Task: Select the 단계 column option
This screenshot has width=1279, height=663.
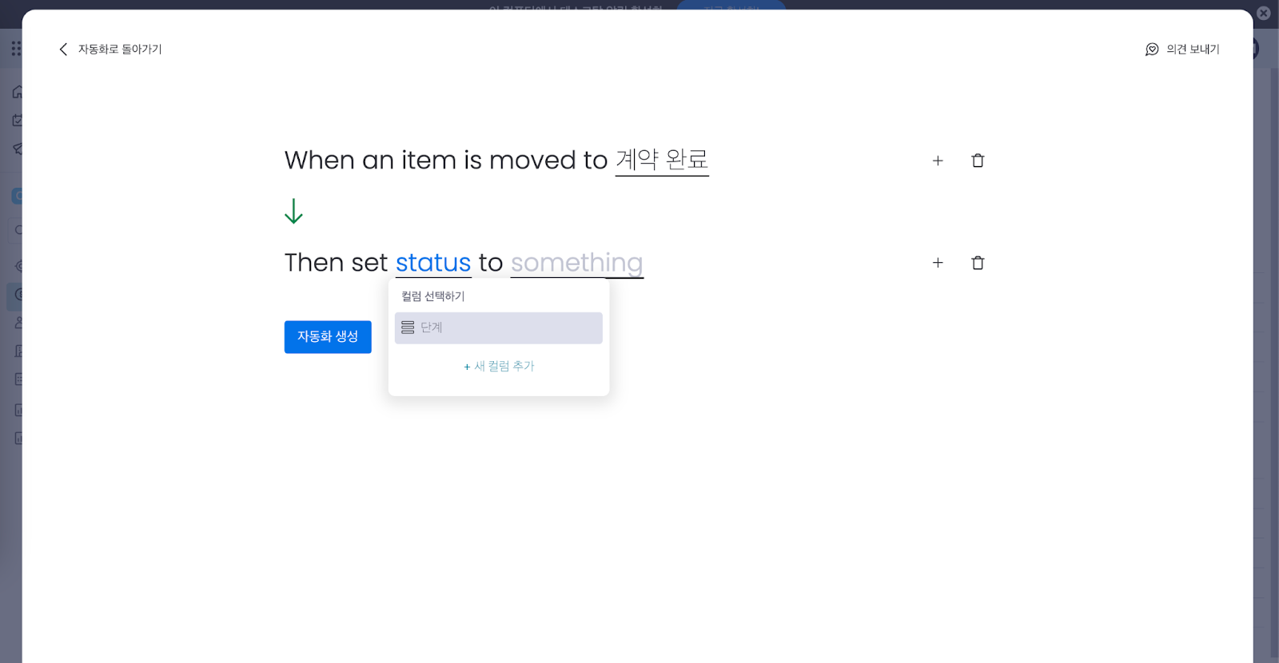Action: [x=498, y=328]
